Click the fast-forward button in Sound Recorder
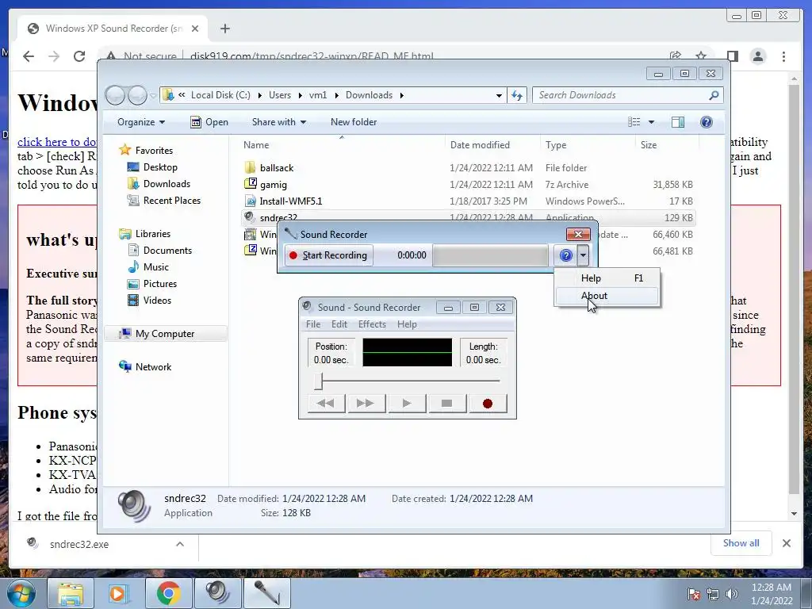Image resolution: width=812 pixels, height=609 pixels. click(x=366, y=404)
